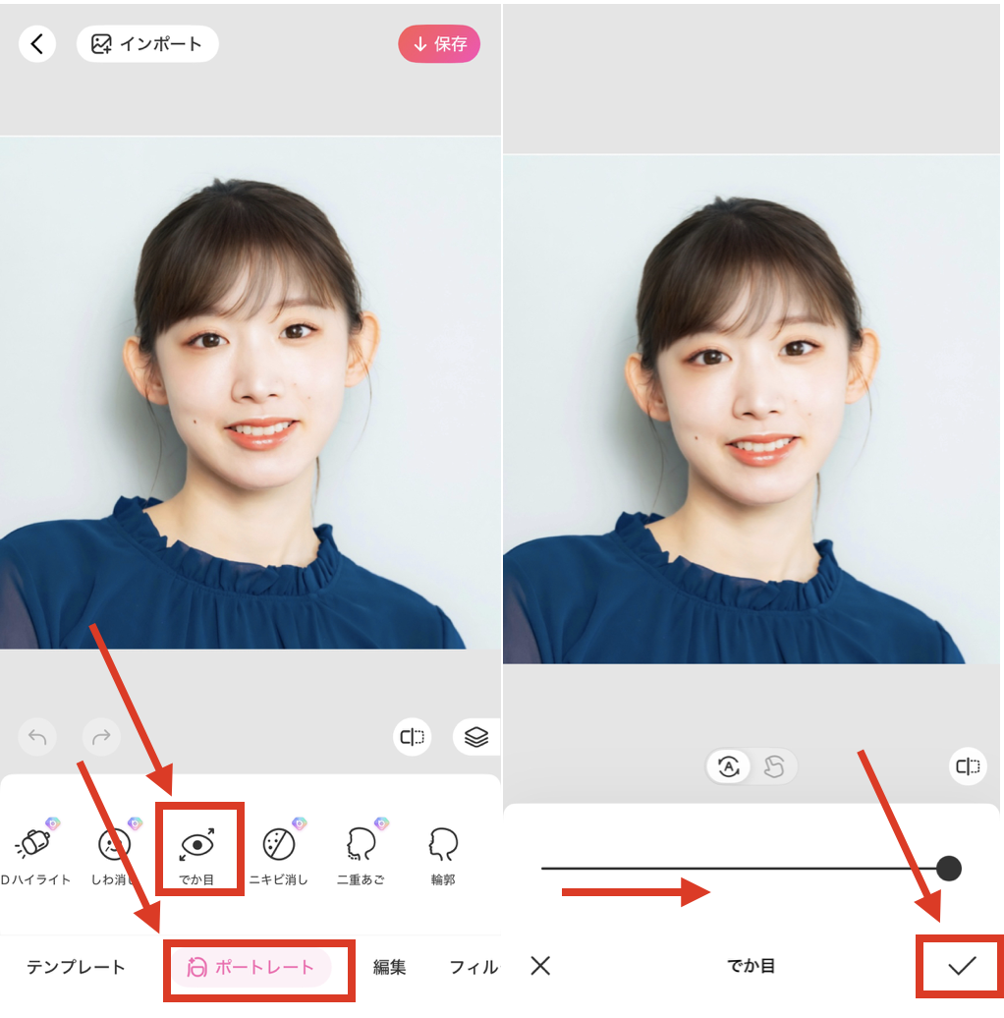Image resolution: width=1004 pixels, height=1018 pixels.
Task: Toggle the compare view on the right screen
Action: 968,766
